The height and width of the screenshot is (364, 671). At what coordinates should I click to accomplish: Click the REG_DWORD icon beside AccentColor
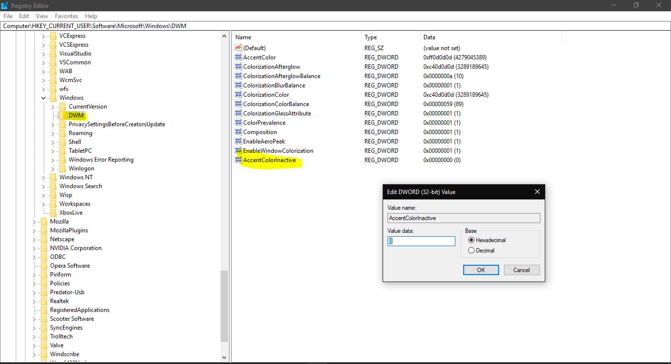pyautogui.click(x=238, y=57)
